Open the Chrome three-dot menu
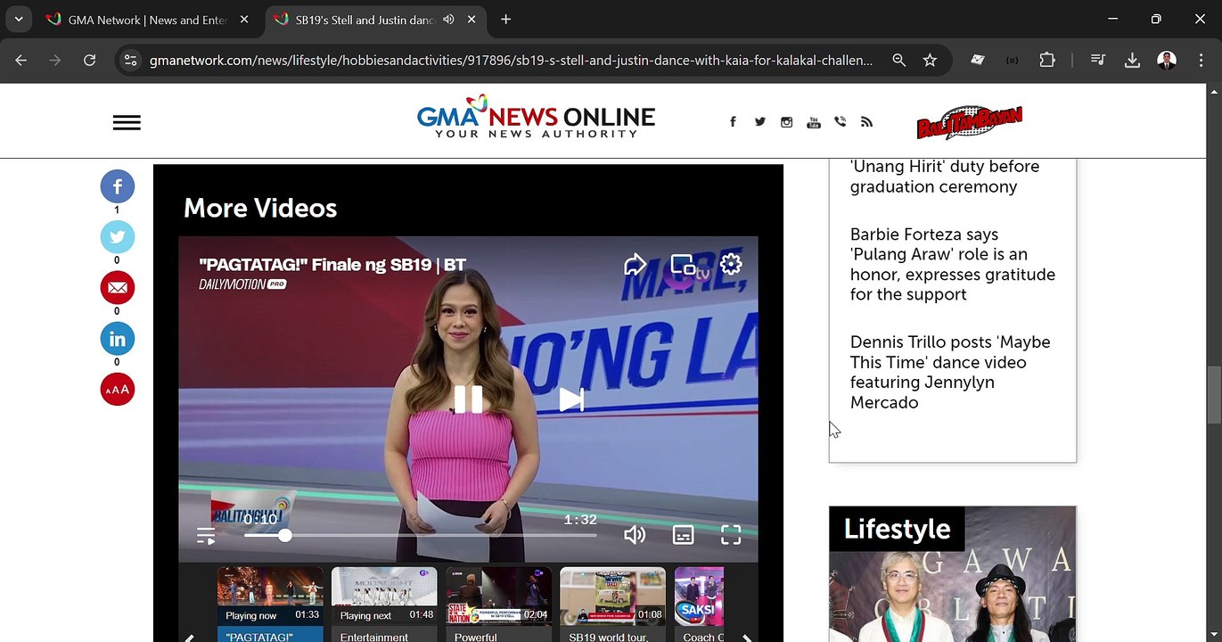Screen dimensions: 1222x642 (1201, 61)
